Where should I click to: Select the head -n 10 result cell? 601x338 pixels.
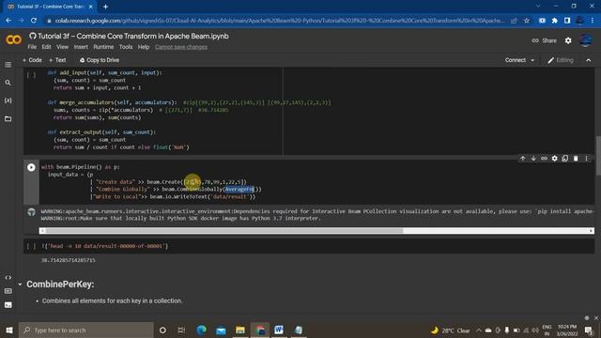[x=309, y=246]
